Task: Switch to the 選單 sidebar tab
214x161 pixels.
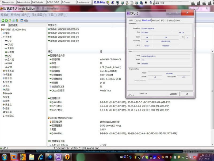Action: pyautogui.click(x=3, y=25)
